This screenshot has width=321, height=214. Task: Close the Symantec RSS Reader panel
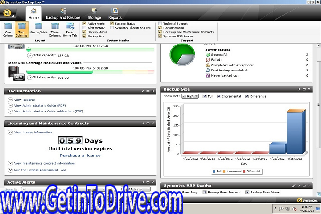coord(309,185)
